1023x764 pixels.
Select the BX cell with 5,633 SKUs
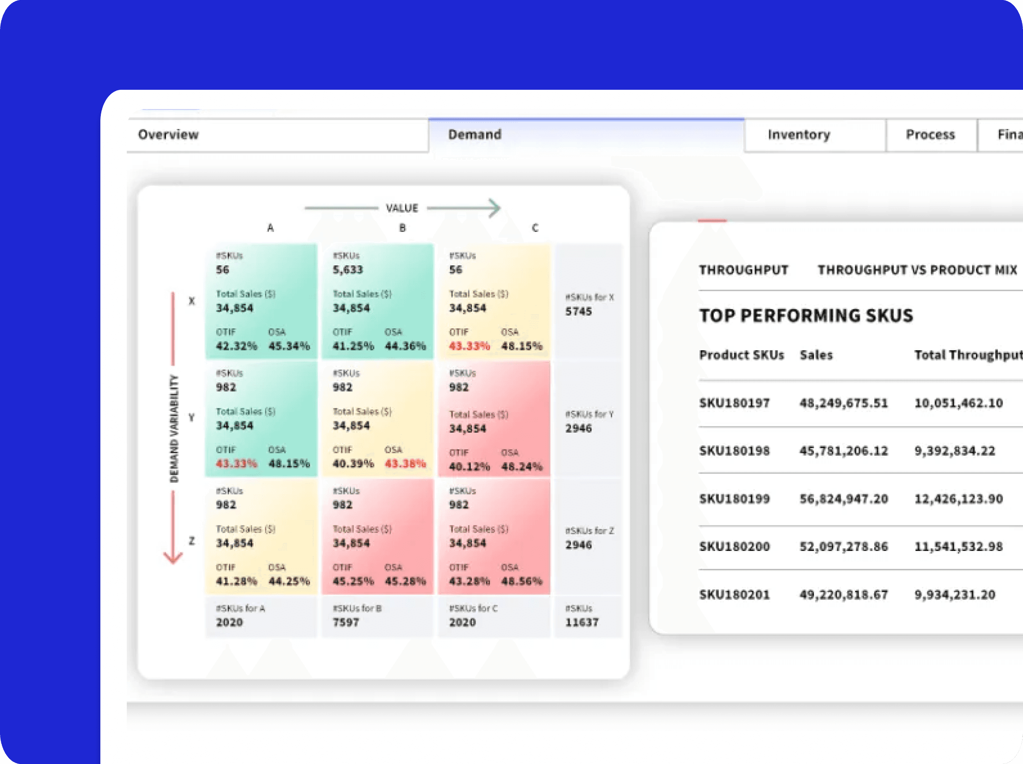(377, 301)
